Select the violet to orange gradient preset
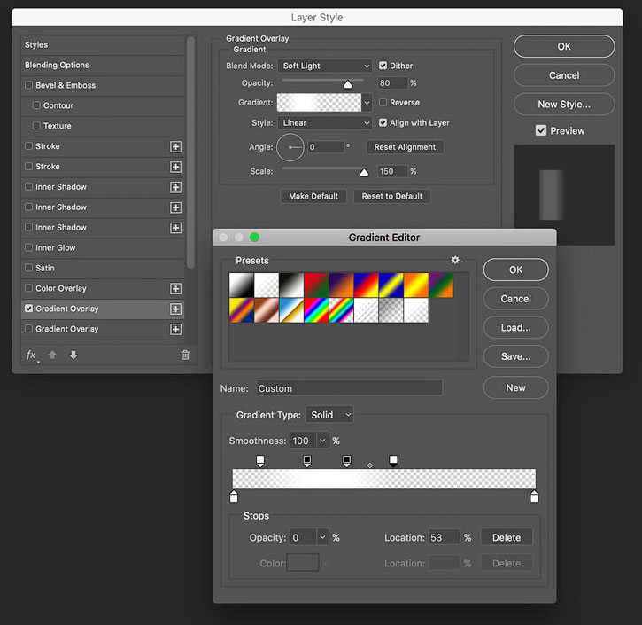The width and height of the screenshot is (642, 625). click(x=341, y=285)
